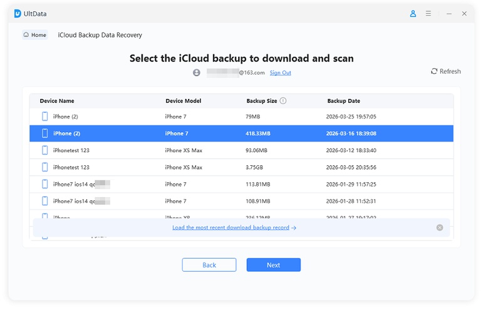Screen dimensions: 483x313
Task: Open the user account profile icon
Action: [413, 14]
